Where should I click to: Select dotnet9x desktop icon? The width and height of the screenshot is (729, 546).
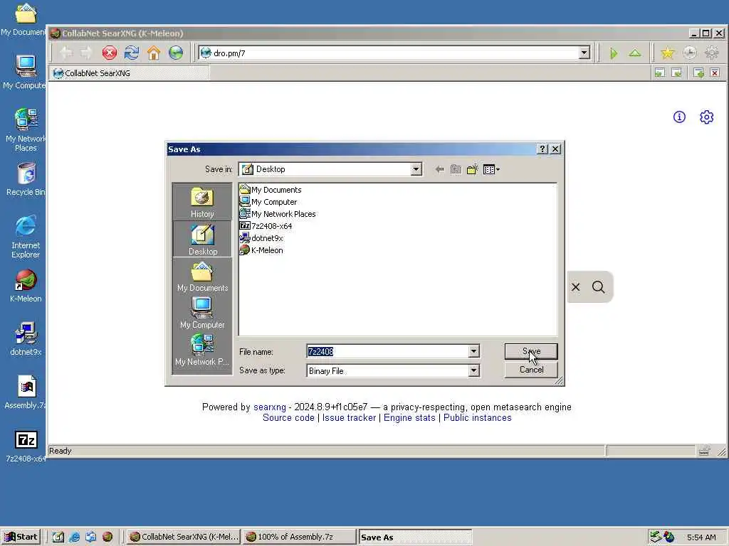point(26,339)
